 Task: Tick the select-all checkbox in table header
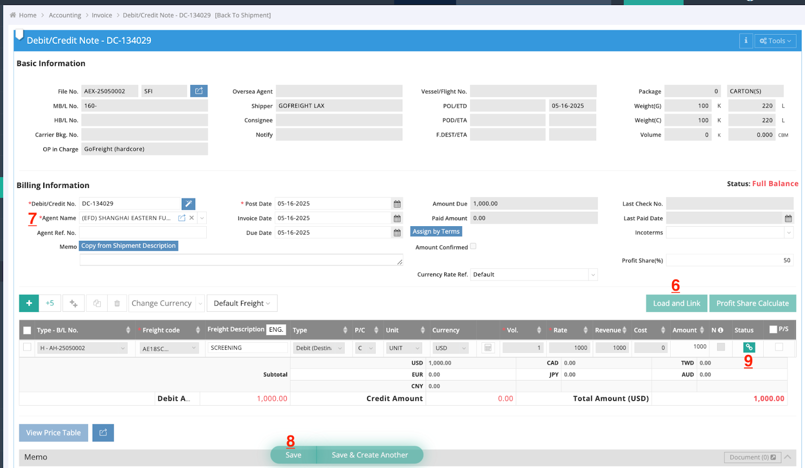click(x=27, y=330)
